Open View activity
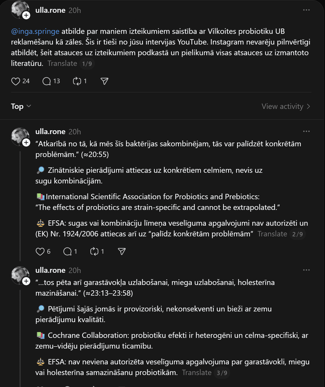The width and height of the screenshot is (325, 387). [286, 106]
